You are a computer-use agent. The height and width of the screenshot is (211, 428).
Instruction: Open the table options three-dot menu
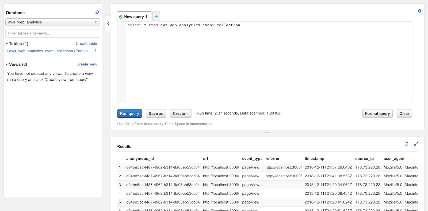pyautogui.click(x=95, y=51)
